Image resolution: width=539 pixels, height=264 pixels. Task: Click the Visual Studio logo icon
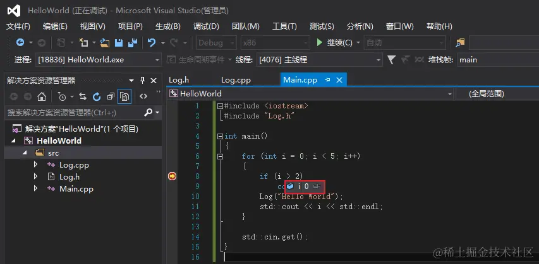14,11
